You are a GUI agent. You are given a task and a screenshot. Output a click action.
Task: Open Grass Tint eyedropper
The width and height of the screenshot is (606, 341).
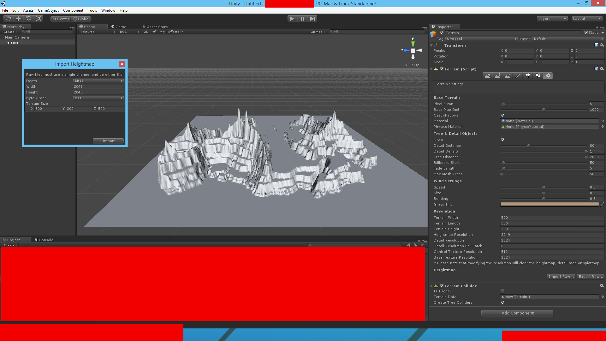[602, 204]
